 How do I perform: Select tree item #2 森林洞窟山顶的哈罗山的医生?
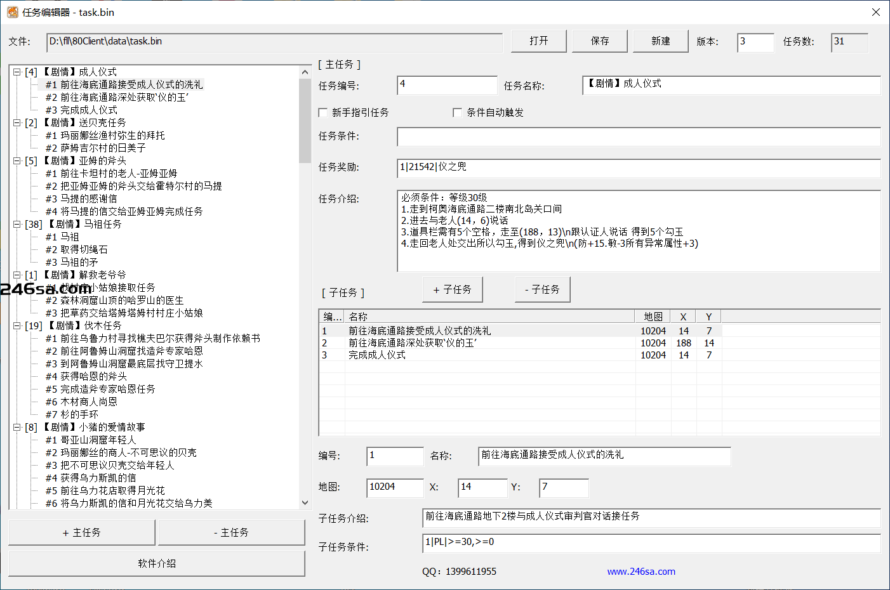(114, 300)
